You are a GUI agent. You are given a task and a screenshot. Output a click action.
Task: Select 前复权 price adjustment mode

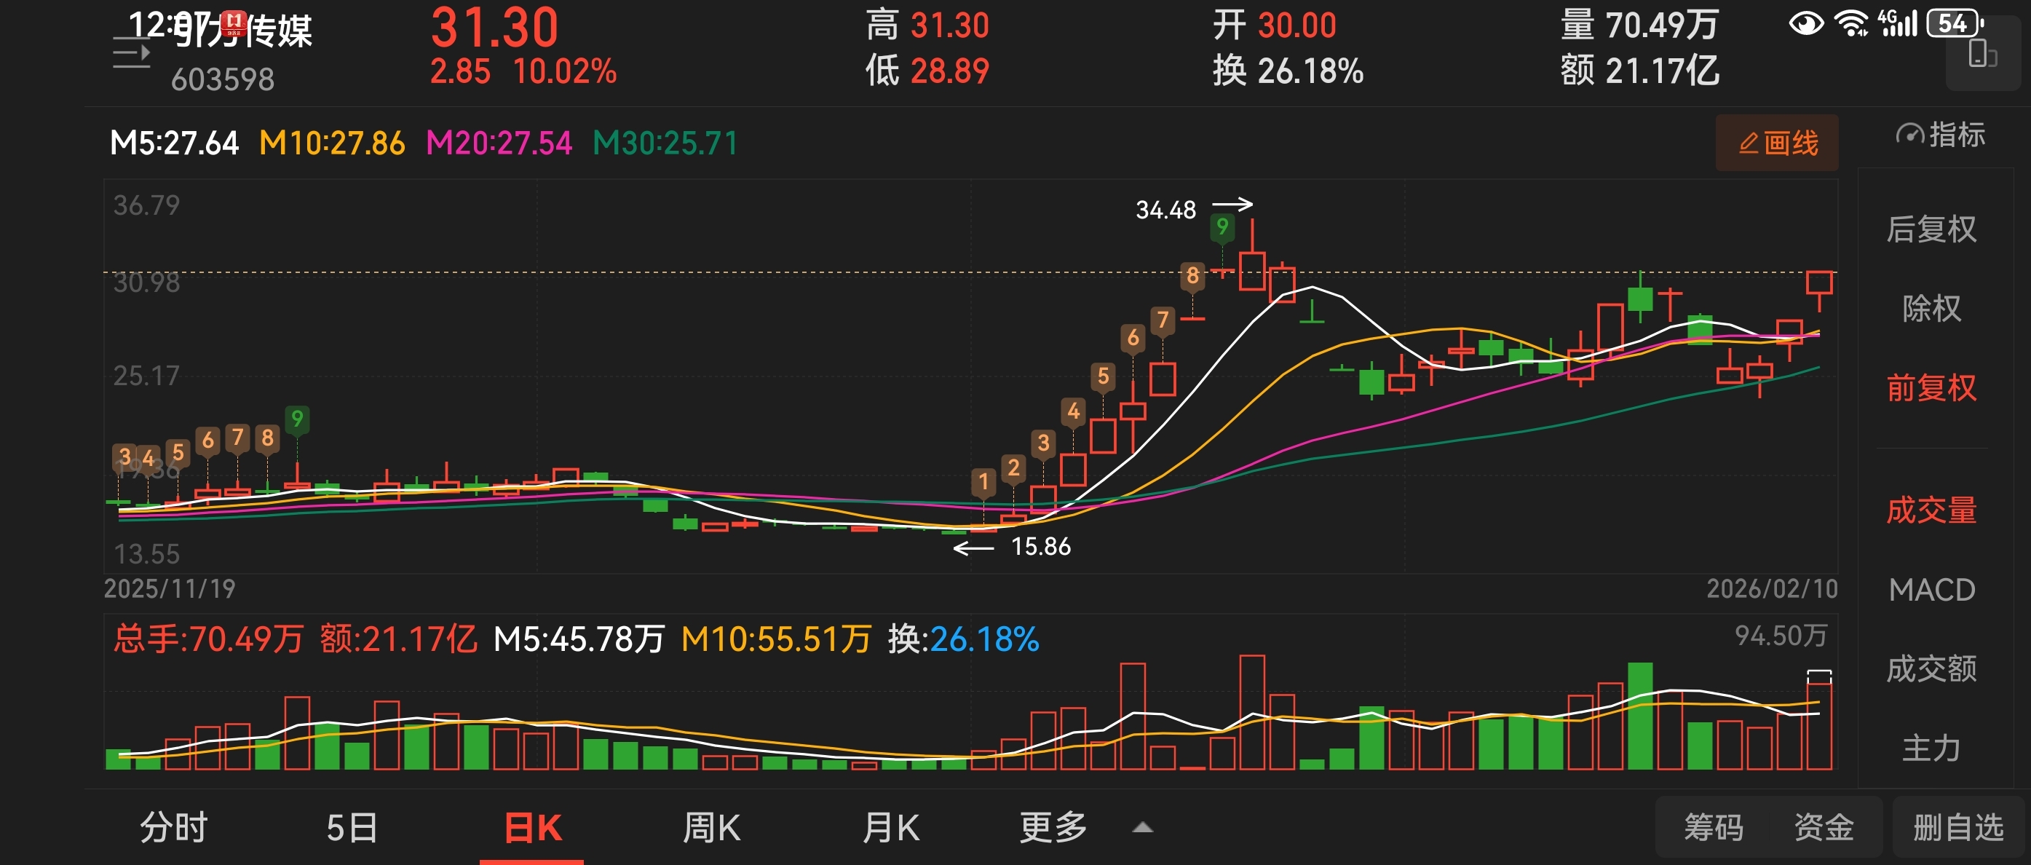[1931, 388]
